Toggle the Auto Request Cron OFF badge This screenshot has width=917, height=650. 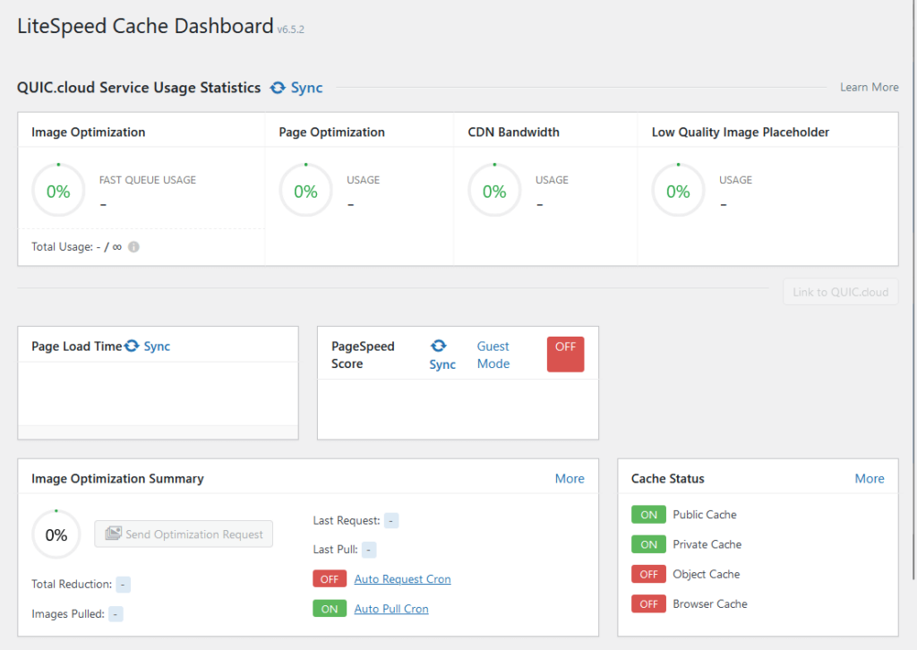point(330,578)
